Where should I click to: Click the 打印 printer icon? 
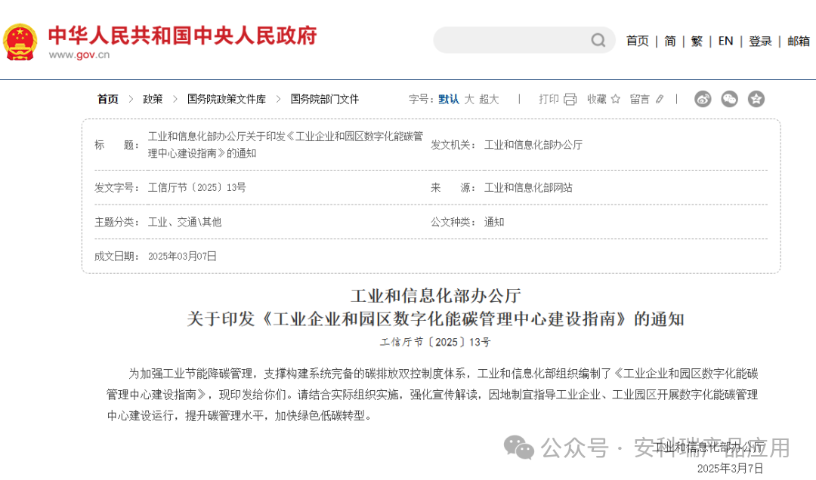(569, 98)
